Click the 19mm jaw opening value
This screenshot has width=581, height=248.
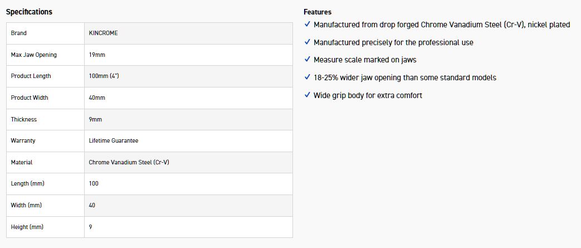pyautogui.click(x=97, y=55)
